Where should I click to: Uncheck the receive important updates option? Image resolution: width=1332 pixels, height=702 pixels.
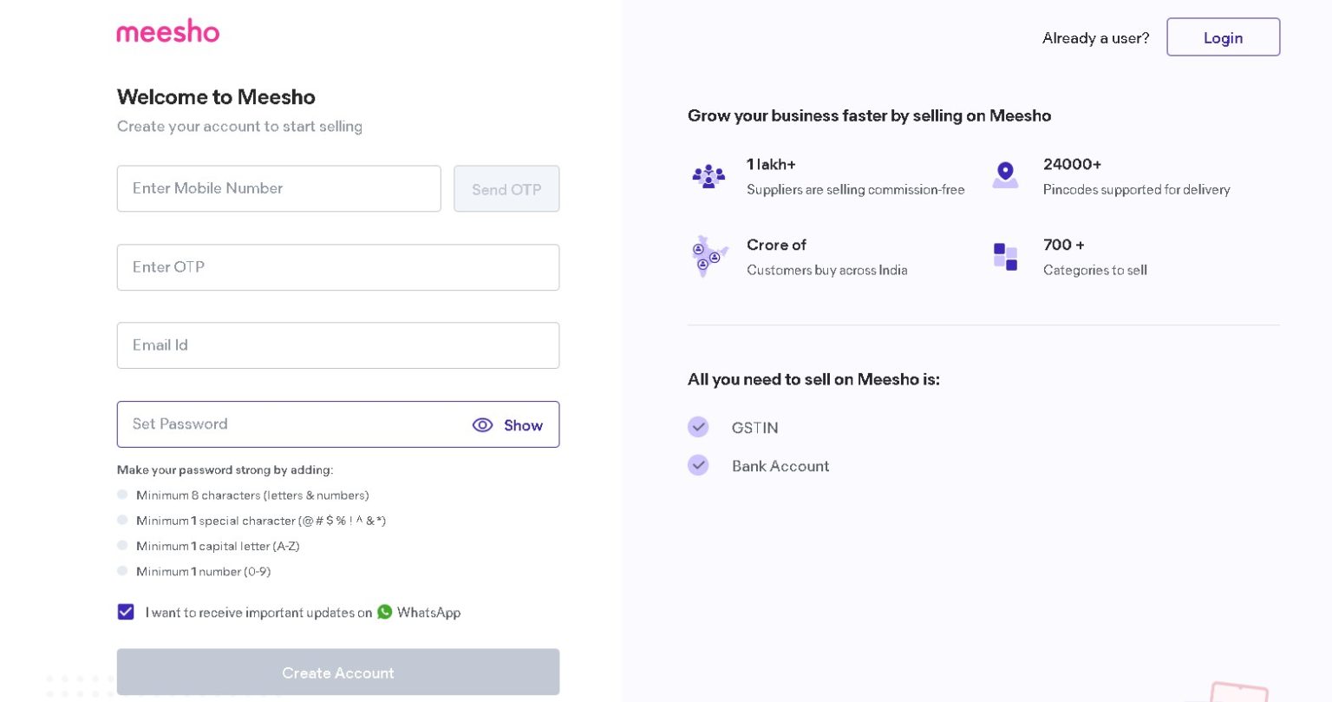[126, 612]
